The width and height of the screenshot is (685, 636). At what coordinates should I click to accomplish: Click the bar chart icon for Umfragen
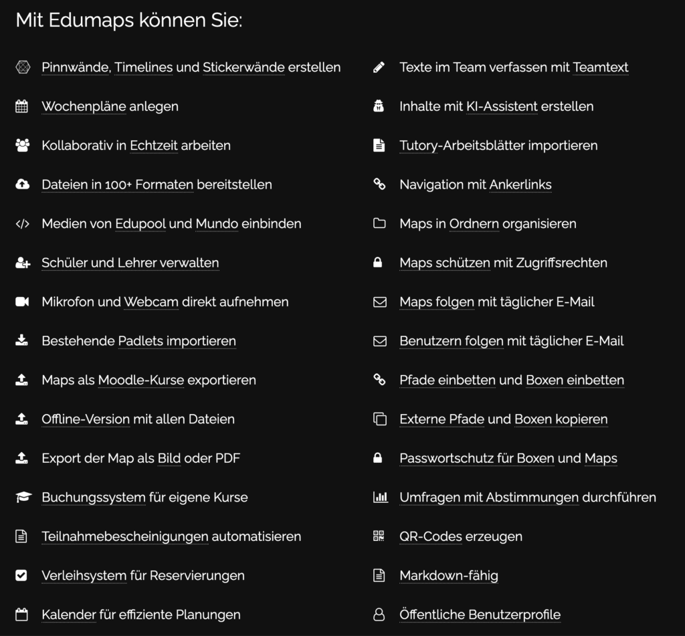[380, 497]
